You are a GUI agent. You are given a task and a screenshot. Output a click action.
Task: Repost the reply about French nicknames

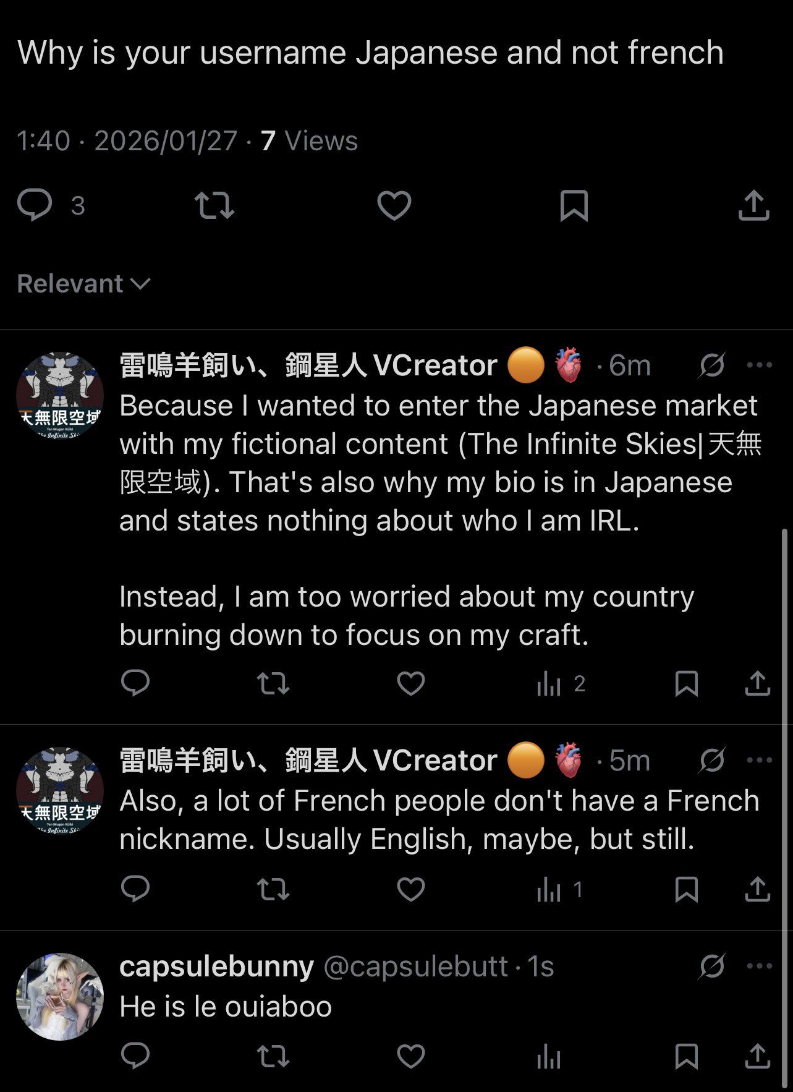(273, 889)
